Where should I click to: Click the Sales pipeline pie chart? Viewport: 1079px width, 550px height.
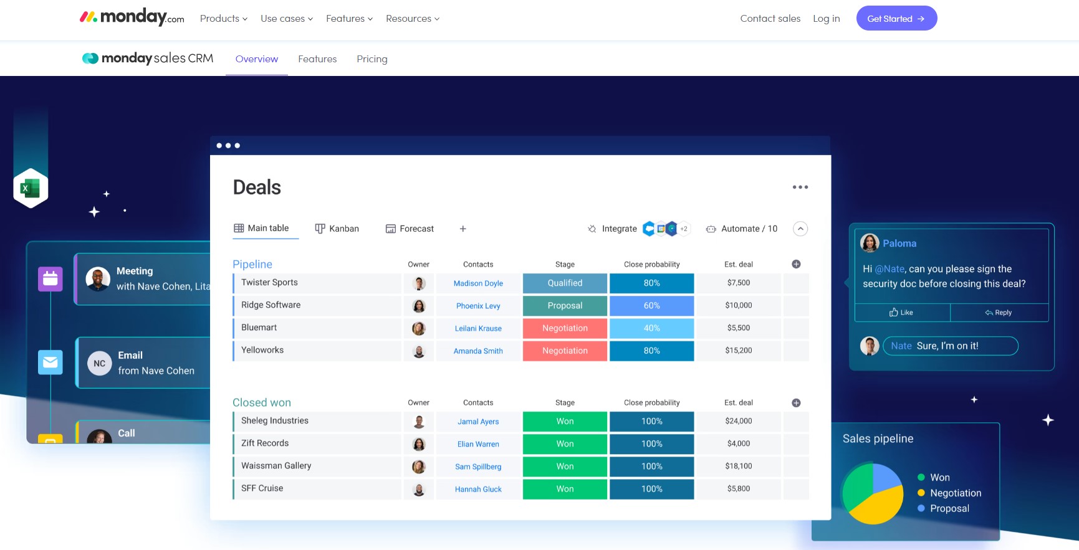click(x=873, y=493)
